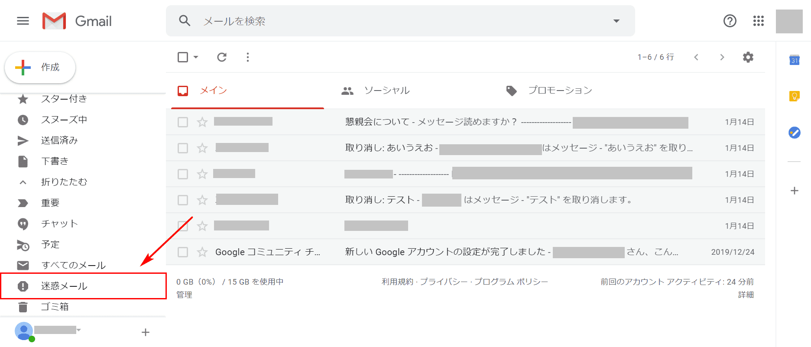811x347 pixels.
Task: Open the 取り消し: テスト email
Action: coord(465,200)
